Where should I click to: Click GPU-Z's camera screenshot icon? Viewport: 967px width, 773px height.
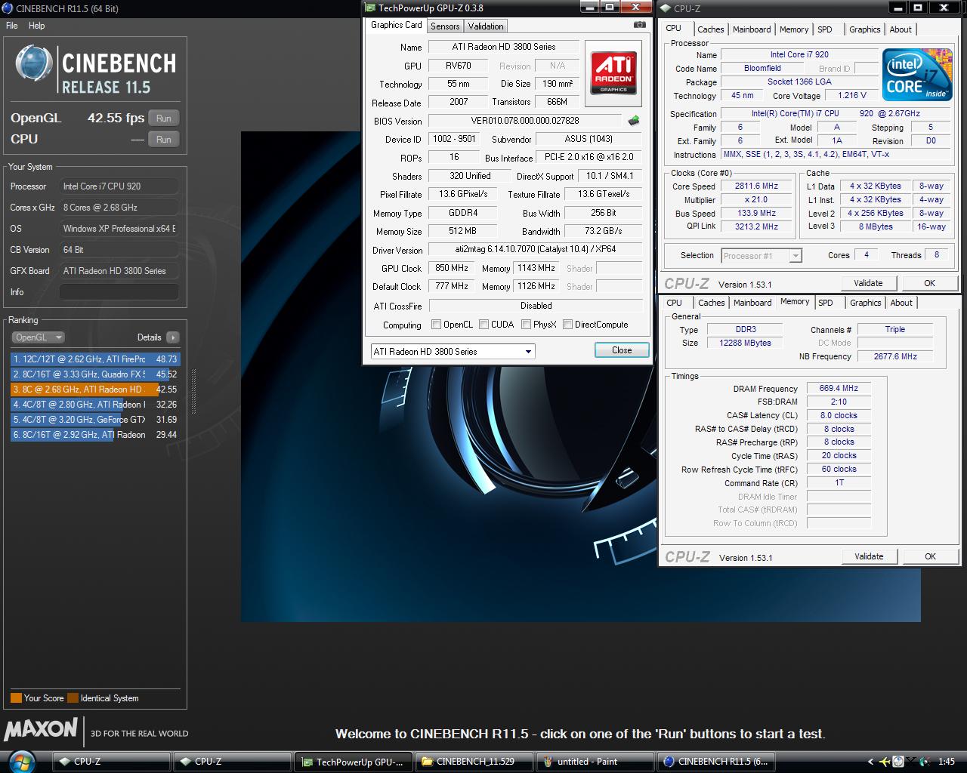pyautogui.click(x=640, y=25)
